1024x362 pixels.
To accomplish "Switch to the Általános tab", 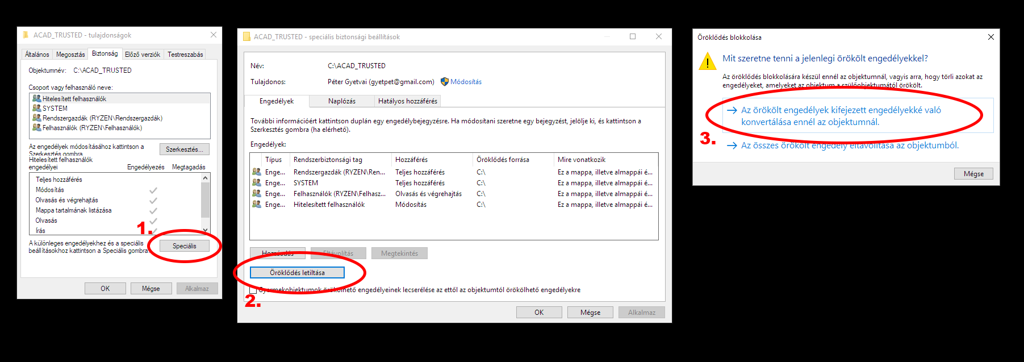I will tap(37, 55).
